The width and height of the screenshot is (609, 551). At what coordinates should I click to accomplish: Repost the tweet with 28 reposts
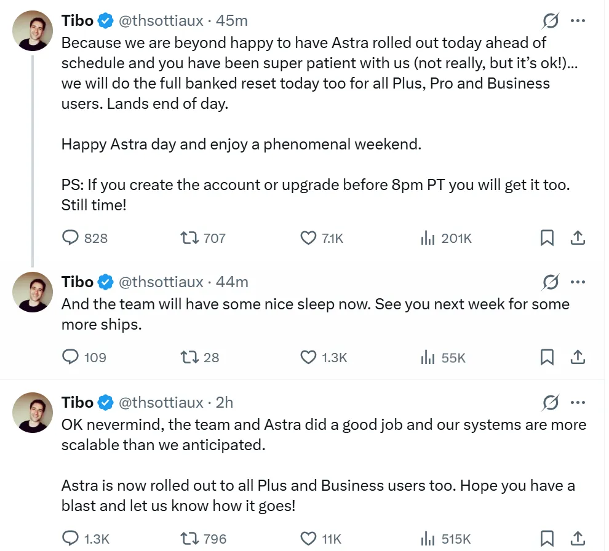(200, 357)
